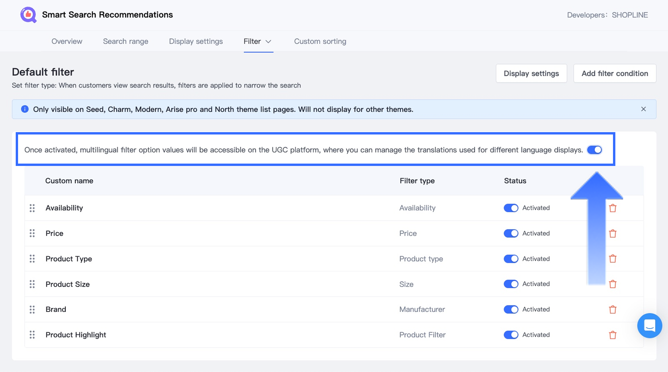Click the Smart Search Recommendations app logo
Image resolution: width=668 pixels, height=372 pixels.
28,15
